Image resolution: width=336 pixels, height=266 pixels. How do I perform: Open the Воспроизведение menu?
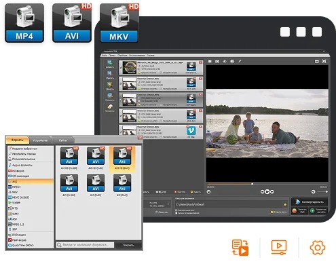click(x=137, y=55)
